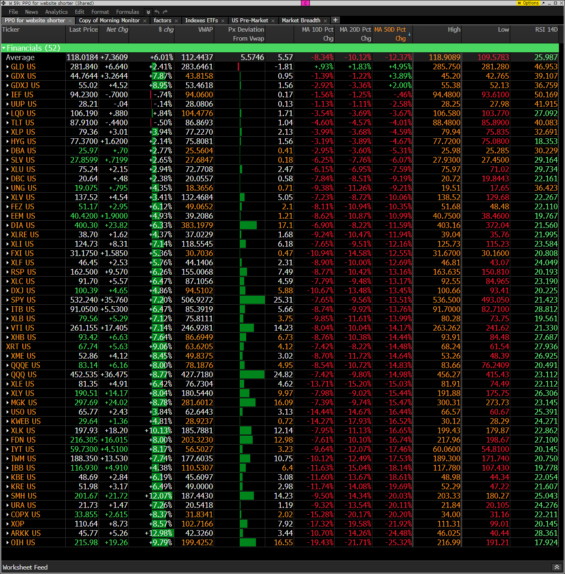Click XOP MA 50D value -21.92%
565x574 pixels.
pyautogui.click(x=397, y=524)
